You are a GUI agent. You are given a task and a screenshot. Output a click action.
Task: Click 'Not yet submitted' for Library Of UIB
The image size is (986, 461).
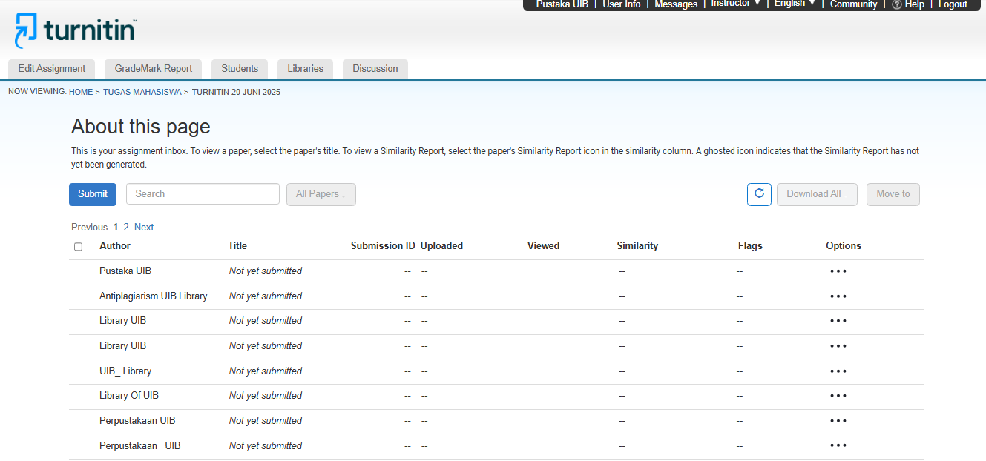coord(266,396)
